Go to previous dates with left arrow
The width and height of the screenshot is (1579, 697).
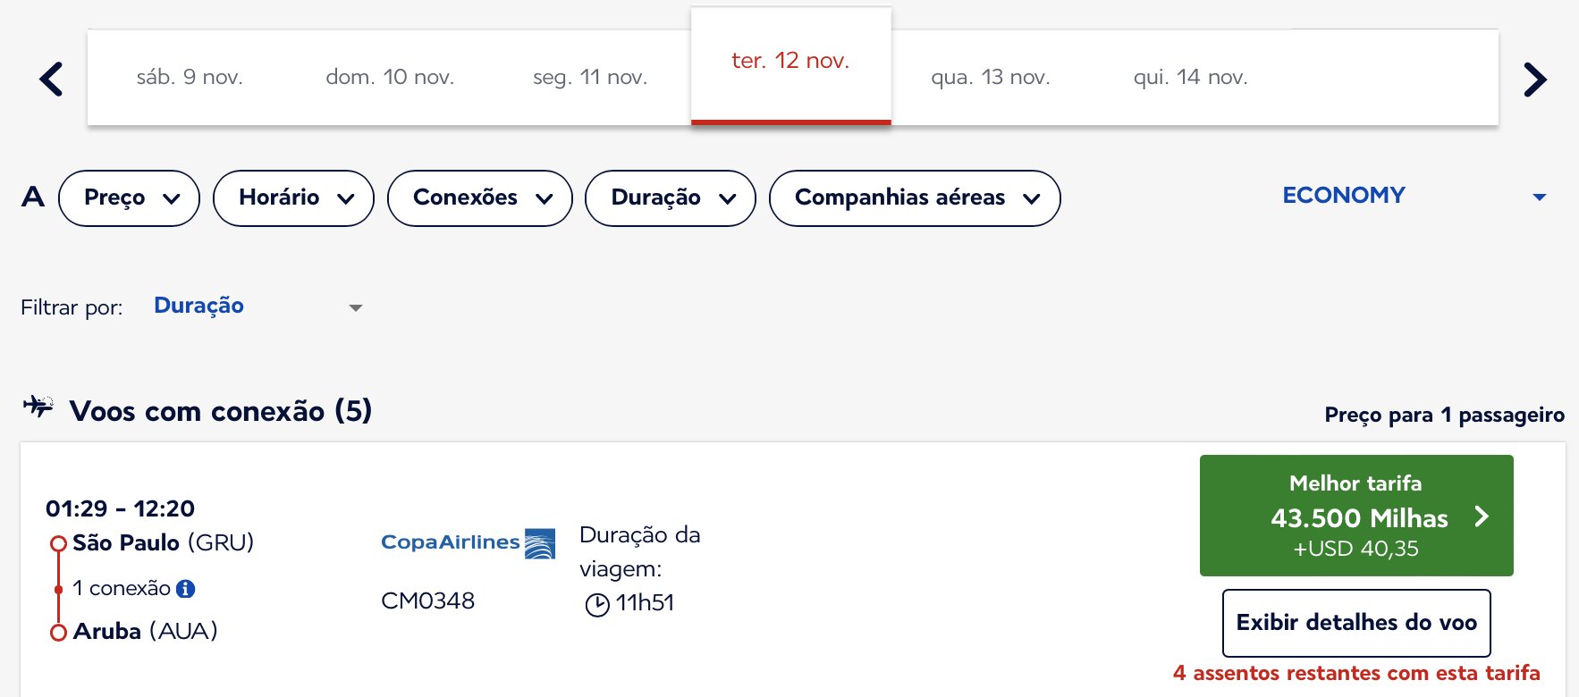52,79
